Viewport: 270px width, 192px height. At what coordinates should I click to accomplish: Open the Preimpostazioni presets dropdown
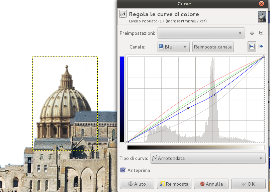click(201, 33)
